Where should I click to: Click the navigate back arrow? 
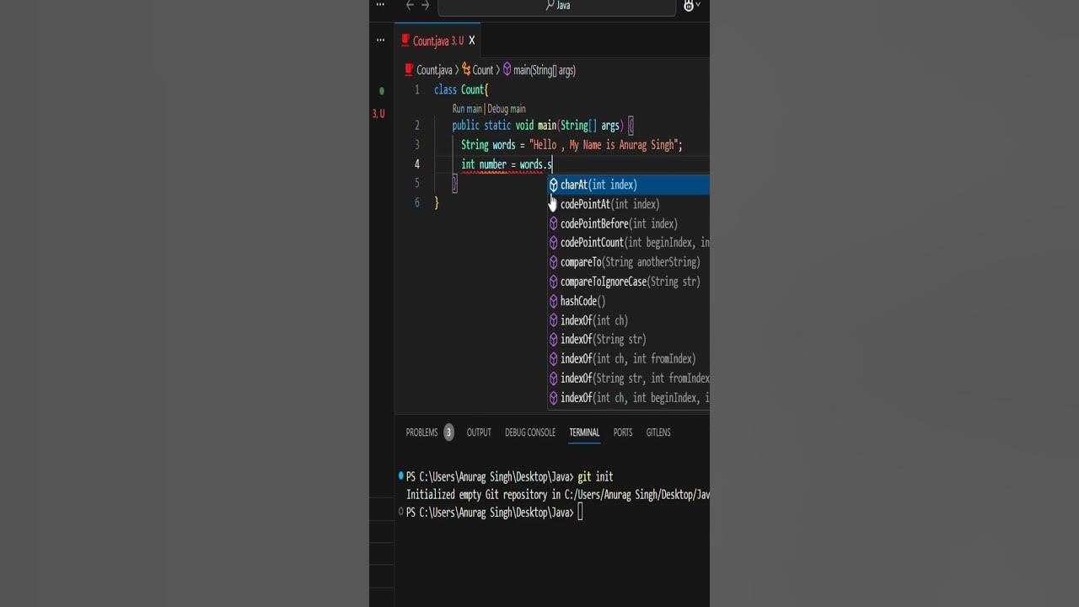(410, 5)
